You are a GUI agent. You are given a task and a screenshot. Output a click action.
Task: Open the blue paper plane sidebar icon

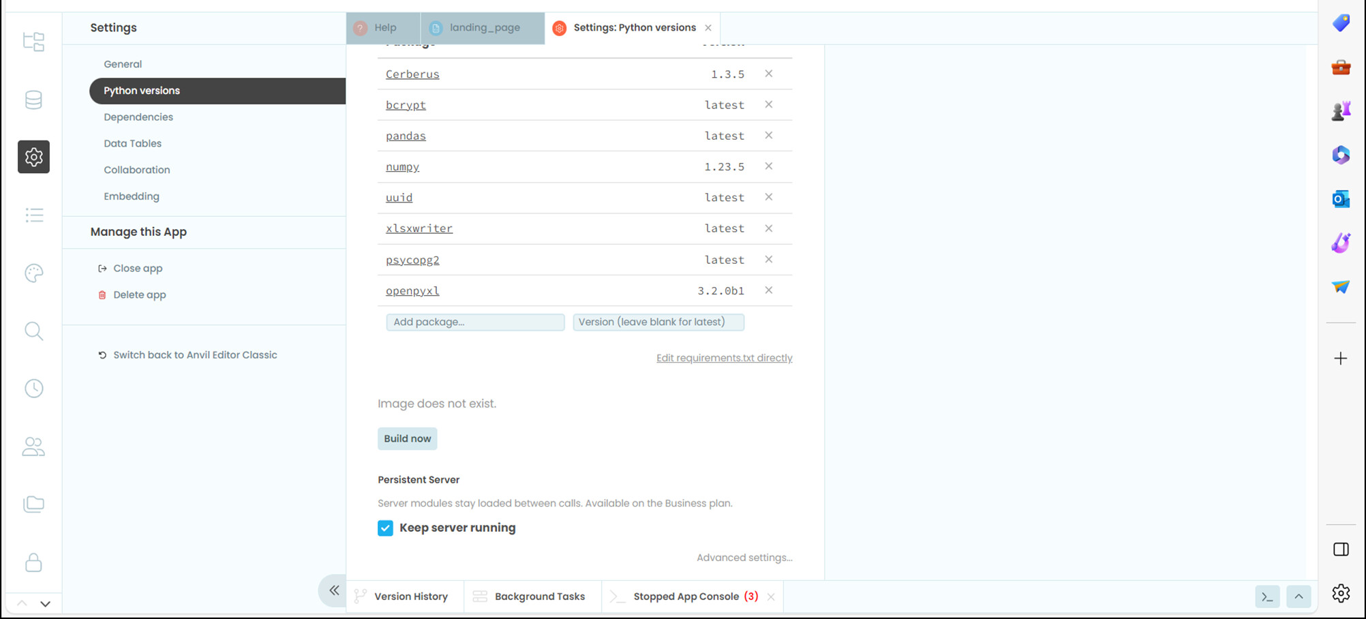[x=1341, y=286]
